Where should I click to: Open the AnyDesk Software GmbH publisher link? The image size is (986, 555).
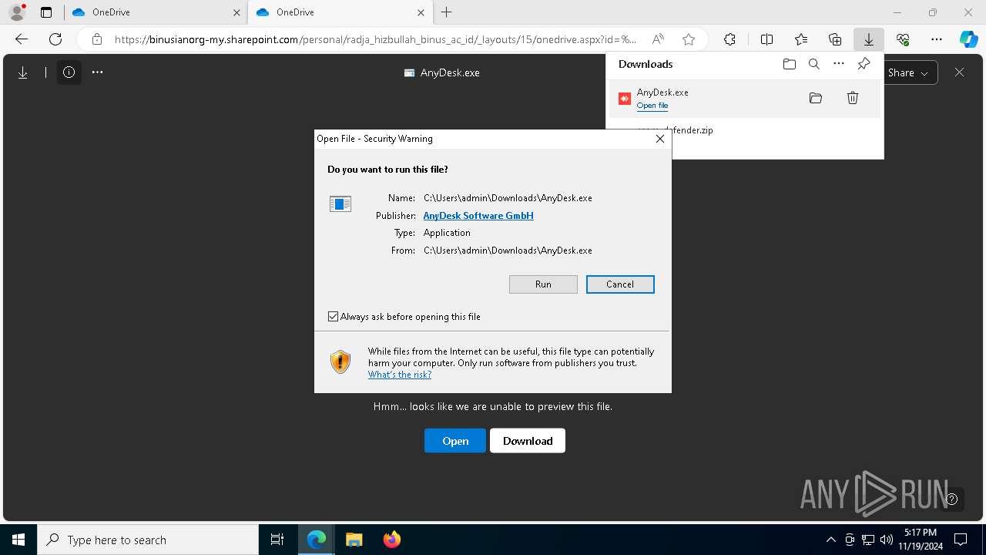coord(478,216)
